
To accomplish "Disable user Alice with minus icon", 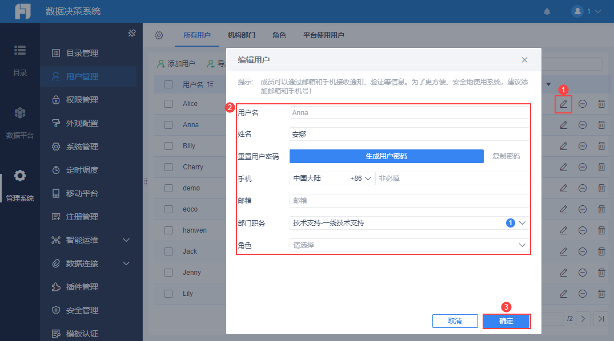I will (583, 104).
